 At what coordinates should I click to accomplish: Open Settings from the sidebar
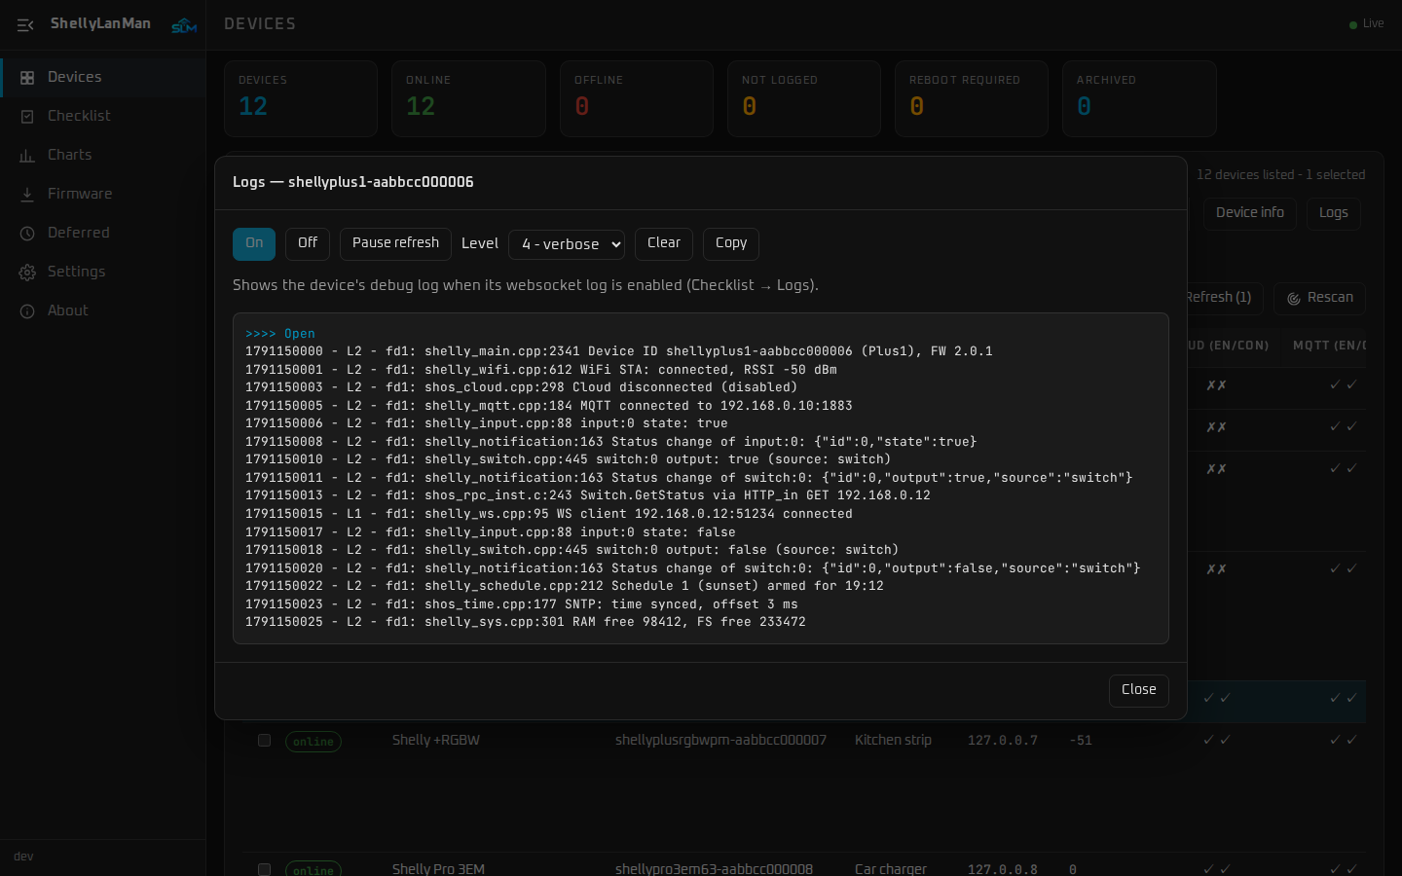(x=103, y=273)
